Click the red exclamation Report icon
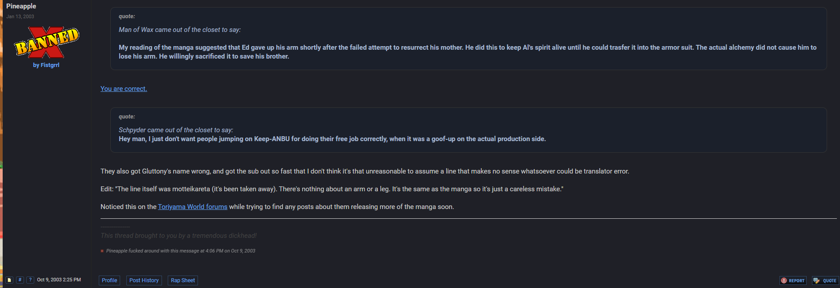 pos(784,280)
